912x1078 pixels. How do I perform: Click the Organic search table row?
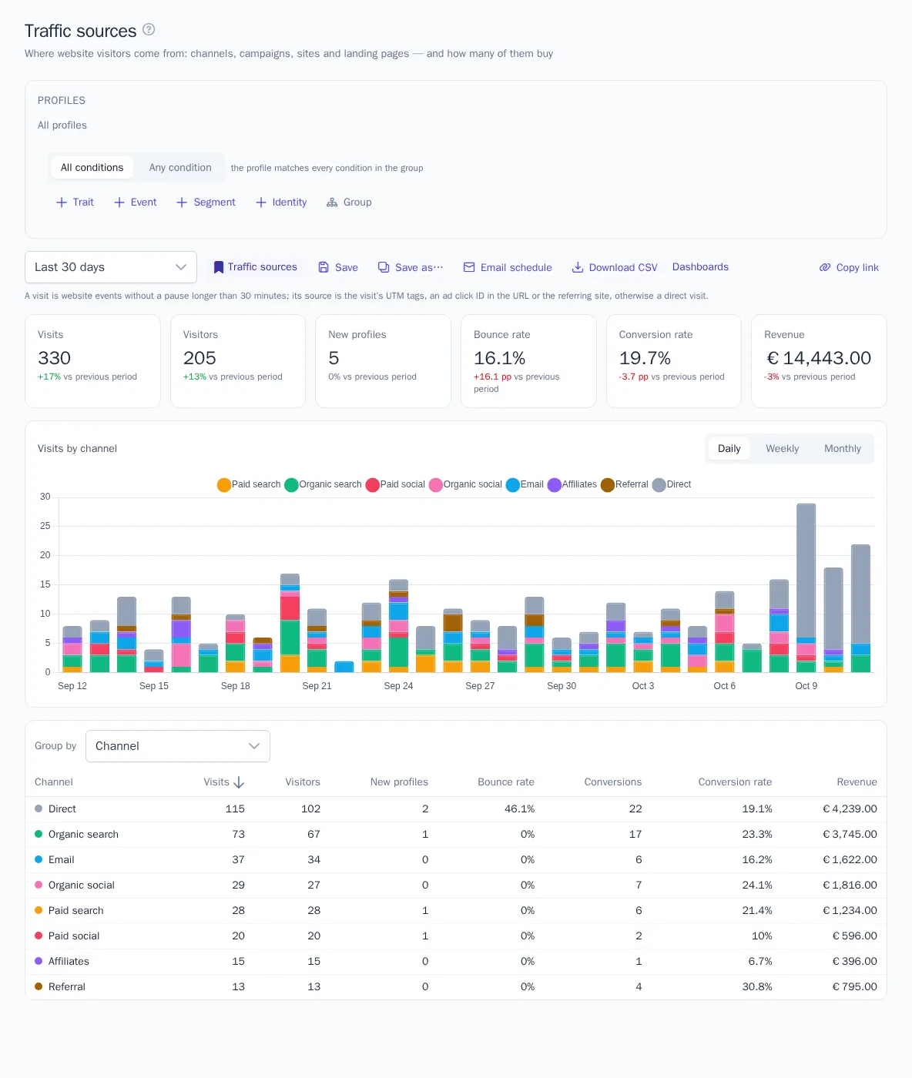point(456,835)
